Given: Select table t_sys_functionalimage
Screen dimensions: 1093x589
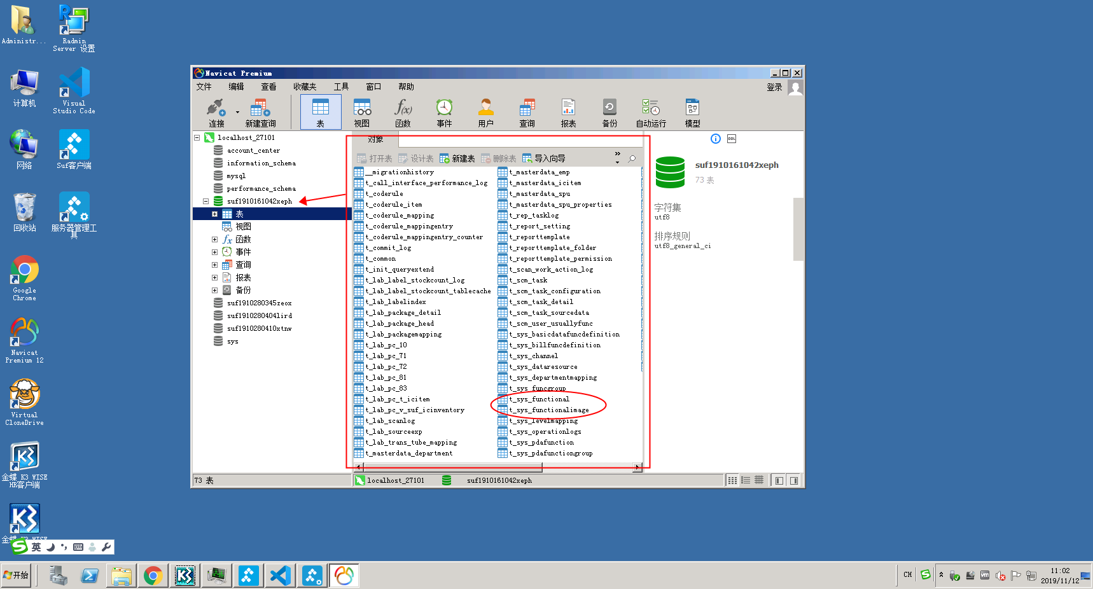Looking at the screenshot, I should [548, 410].
